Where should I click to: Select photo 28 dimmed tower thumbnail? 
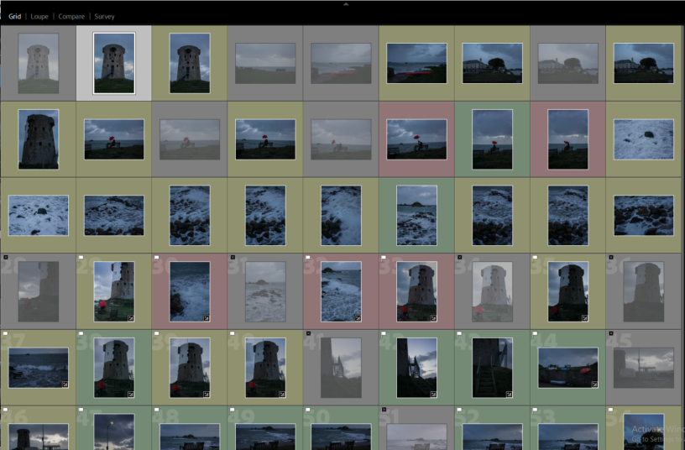39,291
